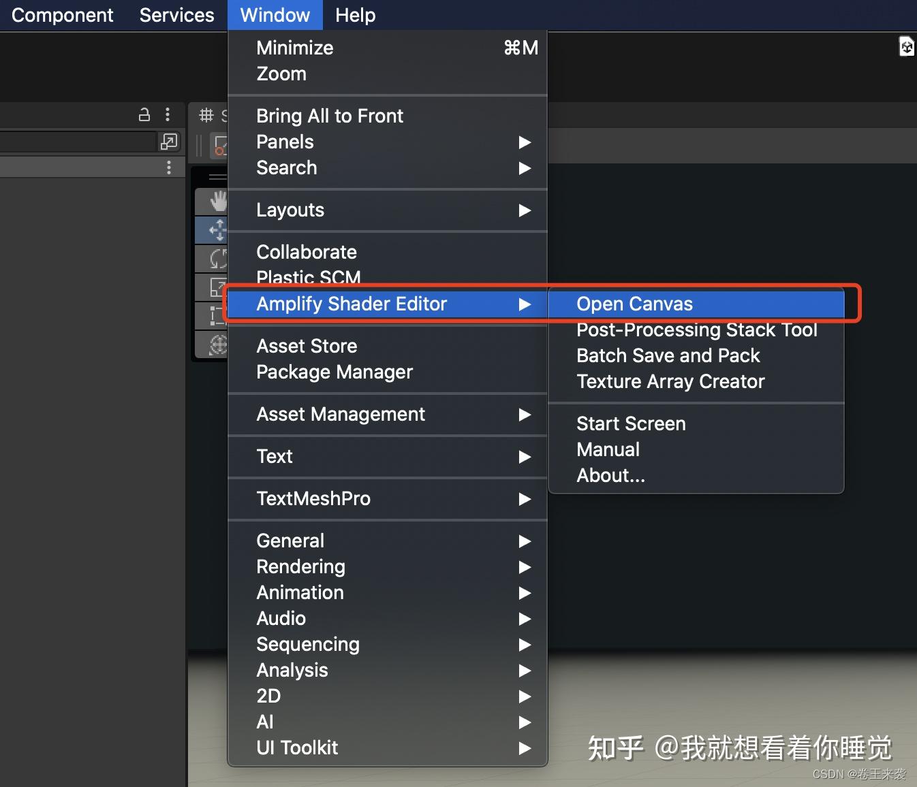Toggle the padlock lock icon
Screen dimensions: 917x787
click(144, 114)
